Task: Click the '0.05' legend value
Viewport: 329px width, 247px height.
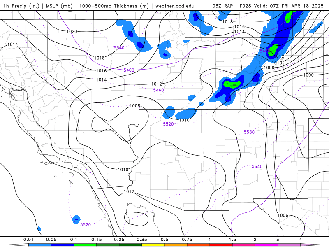Action: coord(51,240)
